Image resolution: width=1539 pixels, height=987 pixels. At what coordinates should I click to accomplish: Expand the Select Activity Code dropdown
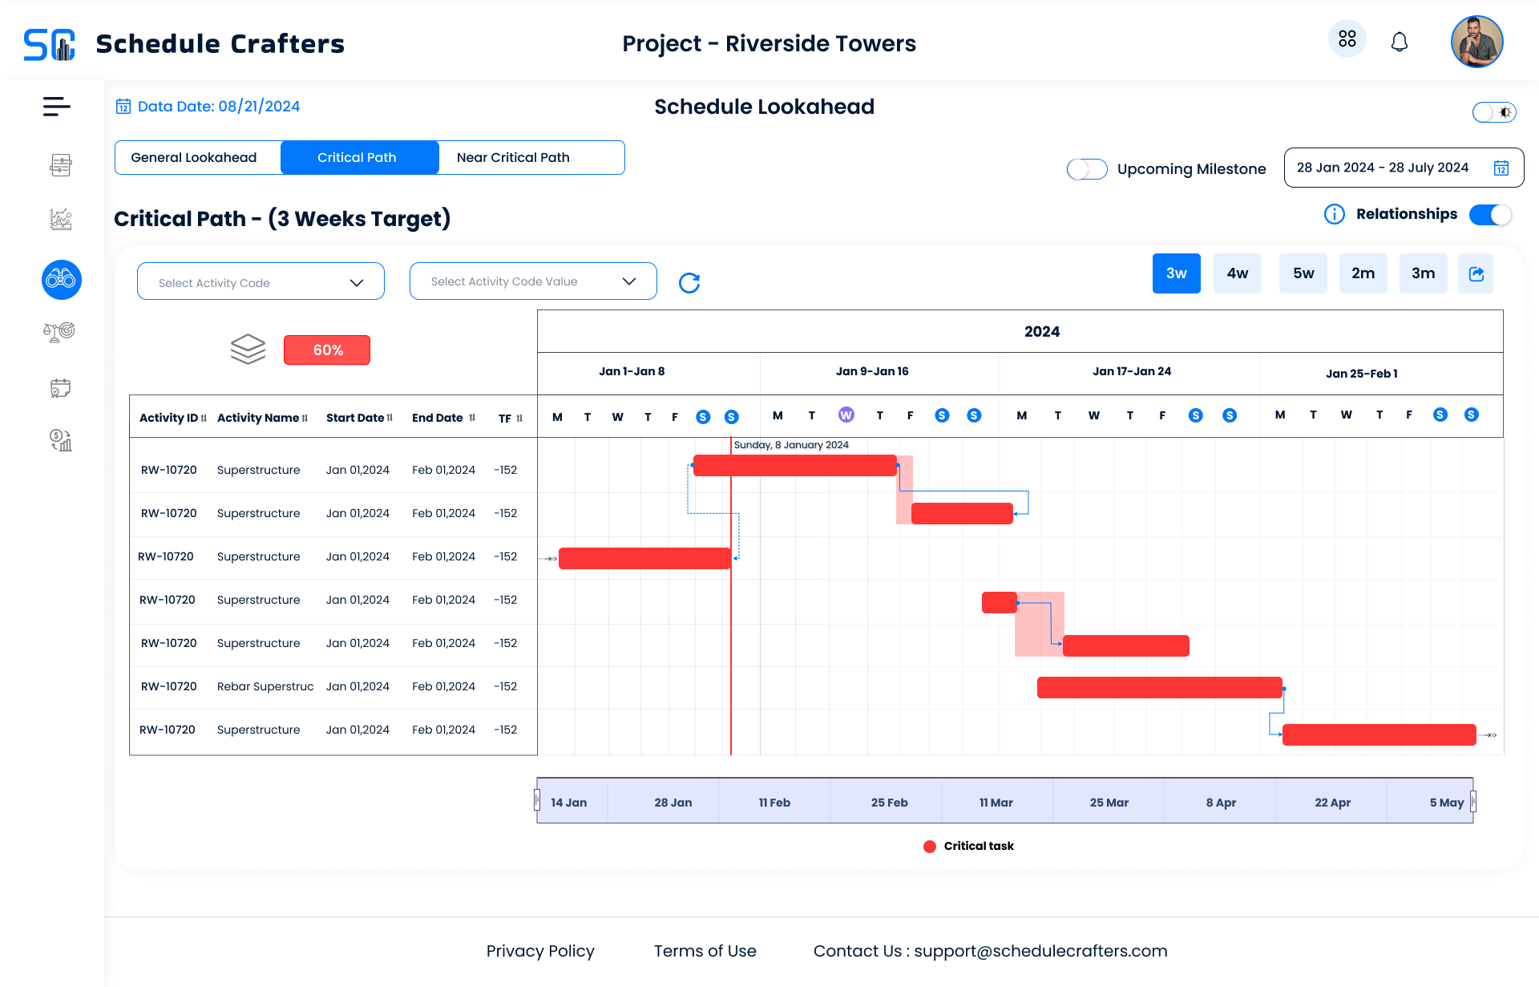261,282
